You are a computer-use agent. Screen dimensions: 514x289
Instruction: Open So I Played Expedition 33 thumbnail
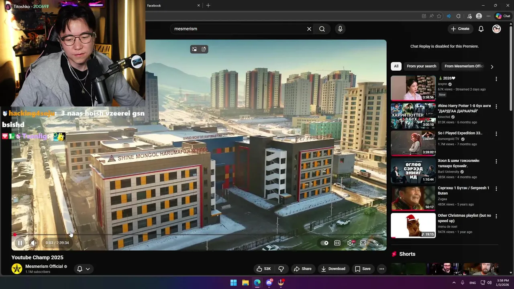413,143
